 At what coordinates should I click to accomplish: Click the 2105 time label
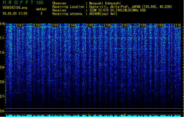tap(90, 25)
